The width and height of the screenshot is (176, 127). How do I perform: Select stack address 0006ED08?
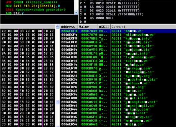point(69,53)
